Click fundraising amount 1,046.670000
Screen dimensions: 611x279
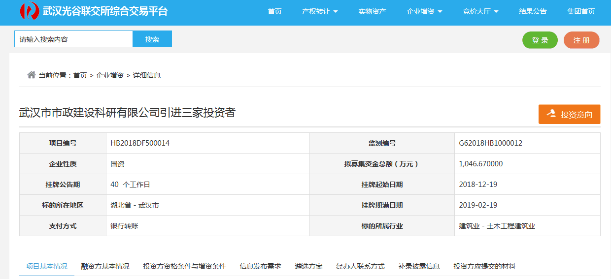click(x=481, y=164)
